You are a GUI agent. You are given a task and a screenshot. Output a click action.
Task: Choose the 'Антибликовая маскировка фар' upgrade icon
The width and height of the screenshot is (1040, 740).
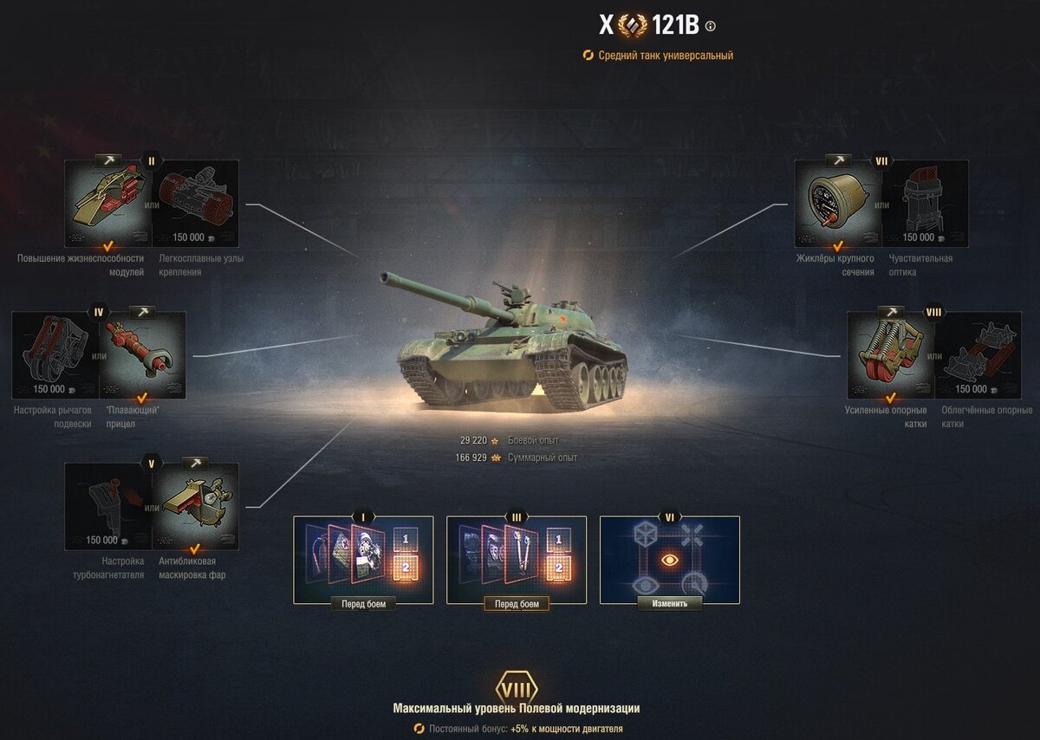(x=196, y=507)
